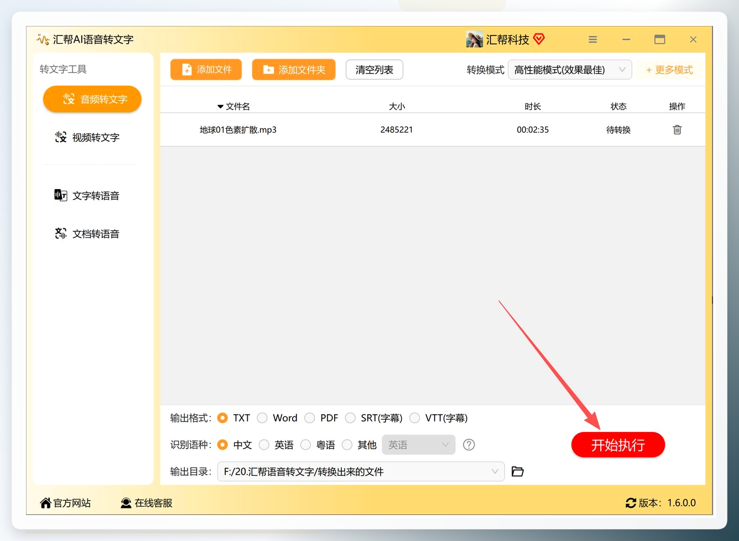Viewport: 739px width, 541px height.
Task: Open the 更多模式 link
Action: point(669,70)
